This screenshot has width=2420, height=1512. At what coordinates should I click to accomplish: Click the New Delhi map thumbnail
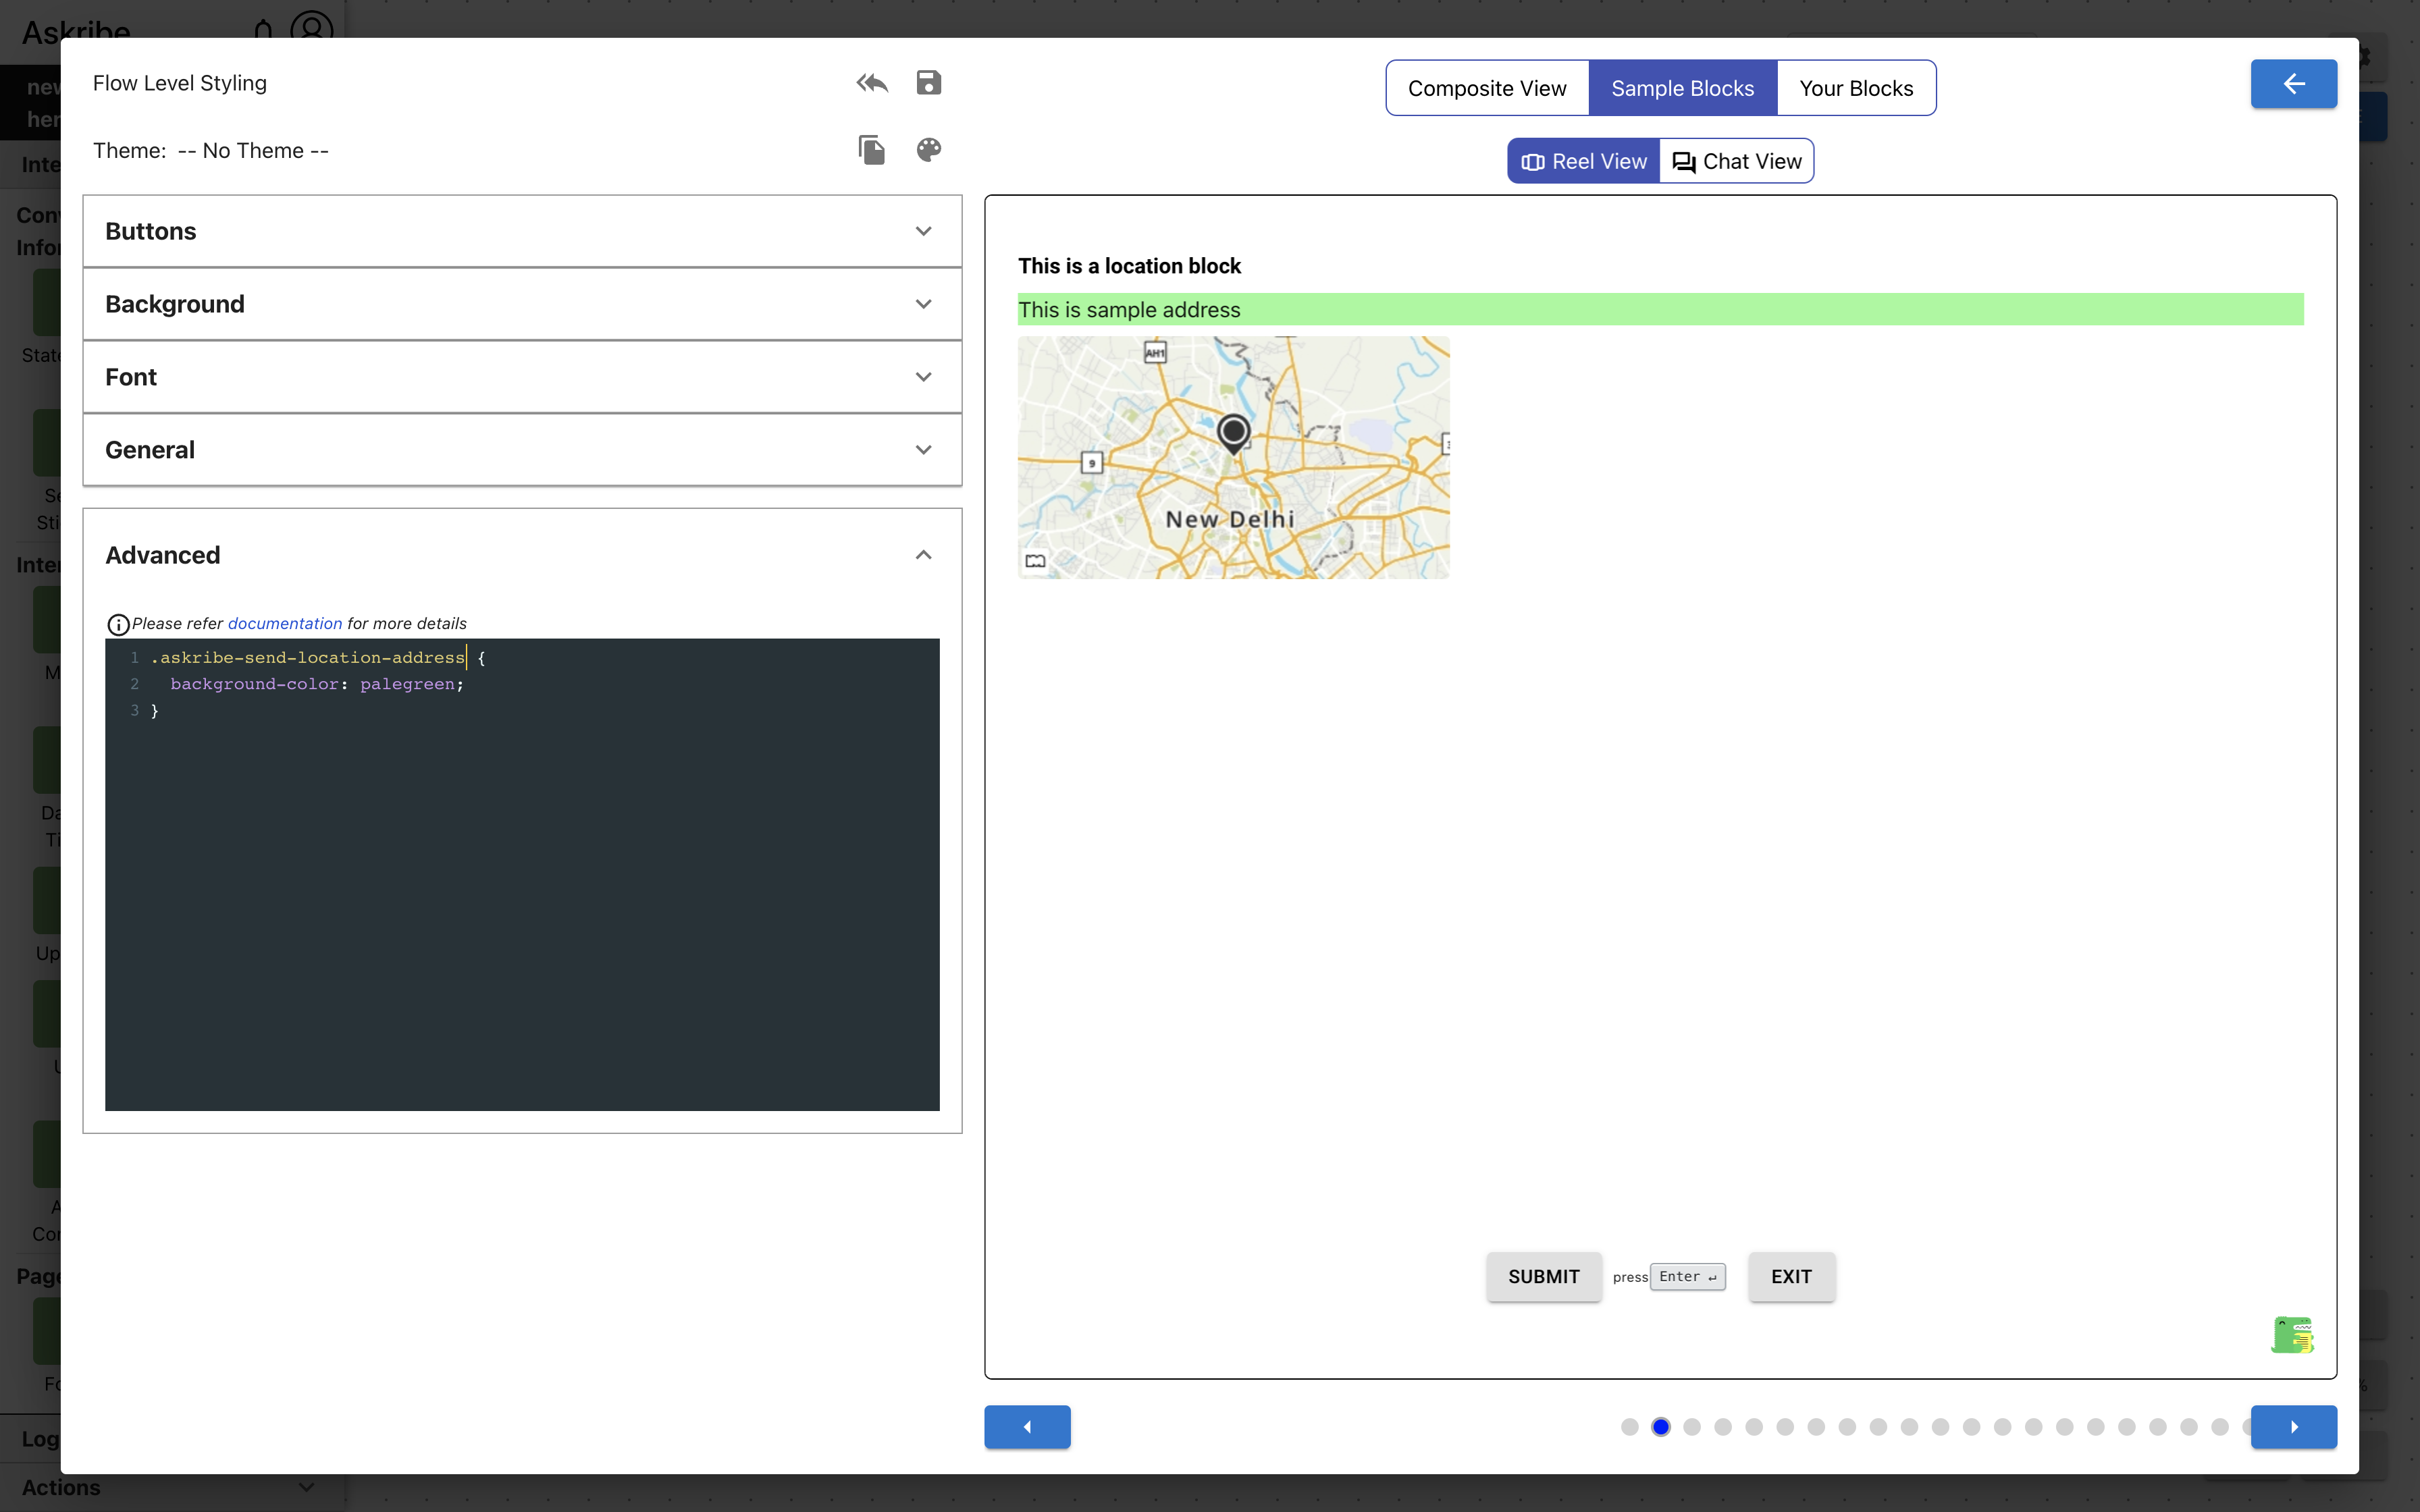[1233, 457]
